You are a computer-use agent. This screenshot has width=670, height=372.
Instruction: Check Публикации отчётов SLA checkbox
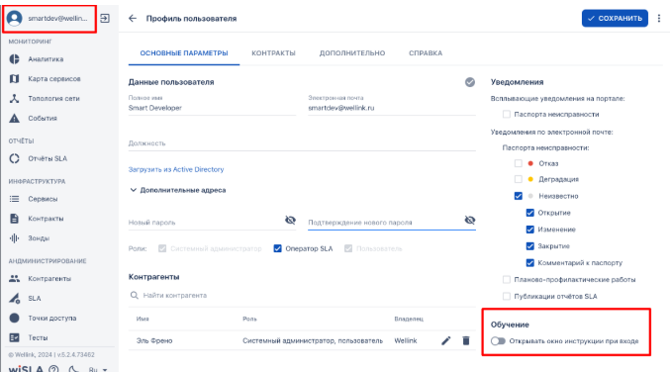pos(507,296)
